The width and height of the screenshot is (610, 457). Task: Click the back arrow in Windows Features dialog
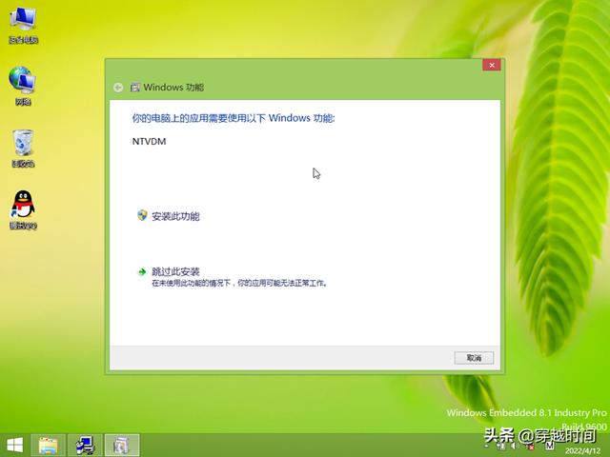click(x=118, y=88)
